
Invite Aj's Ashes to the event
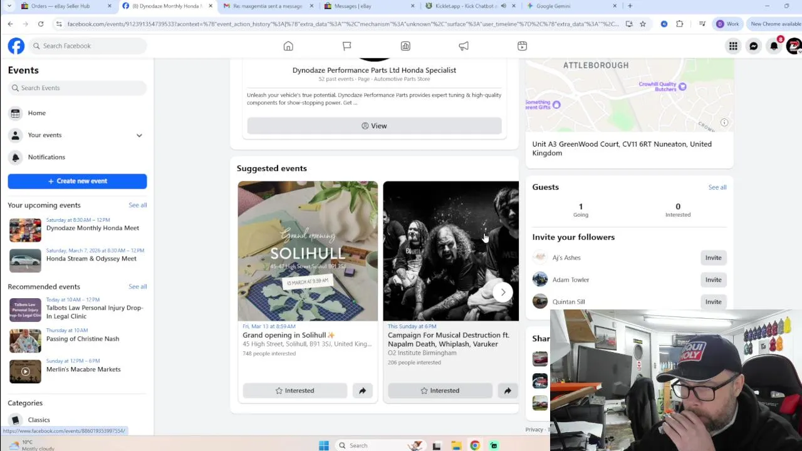[713, 257]
